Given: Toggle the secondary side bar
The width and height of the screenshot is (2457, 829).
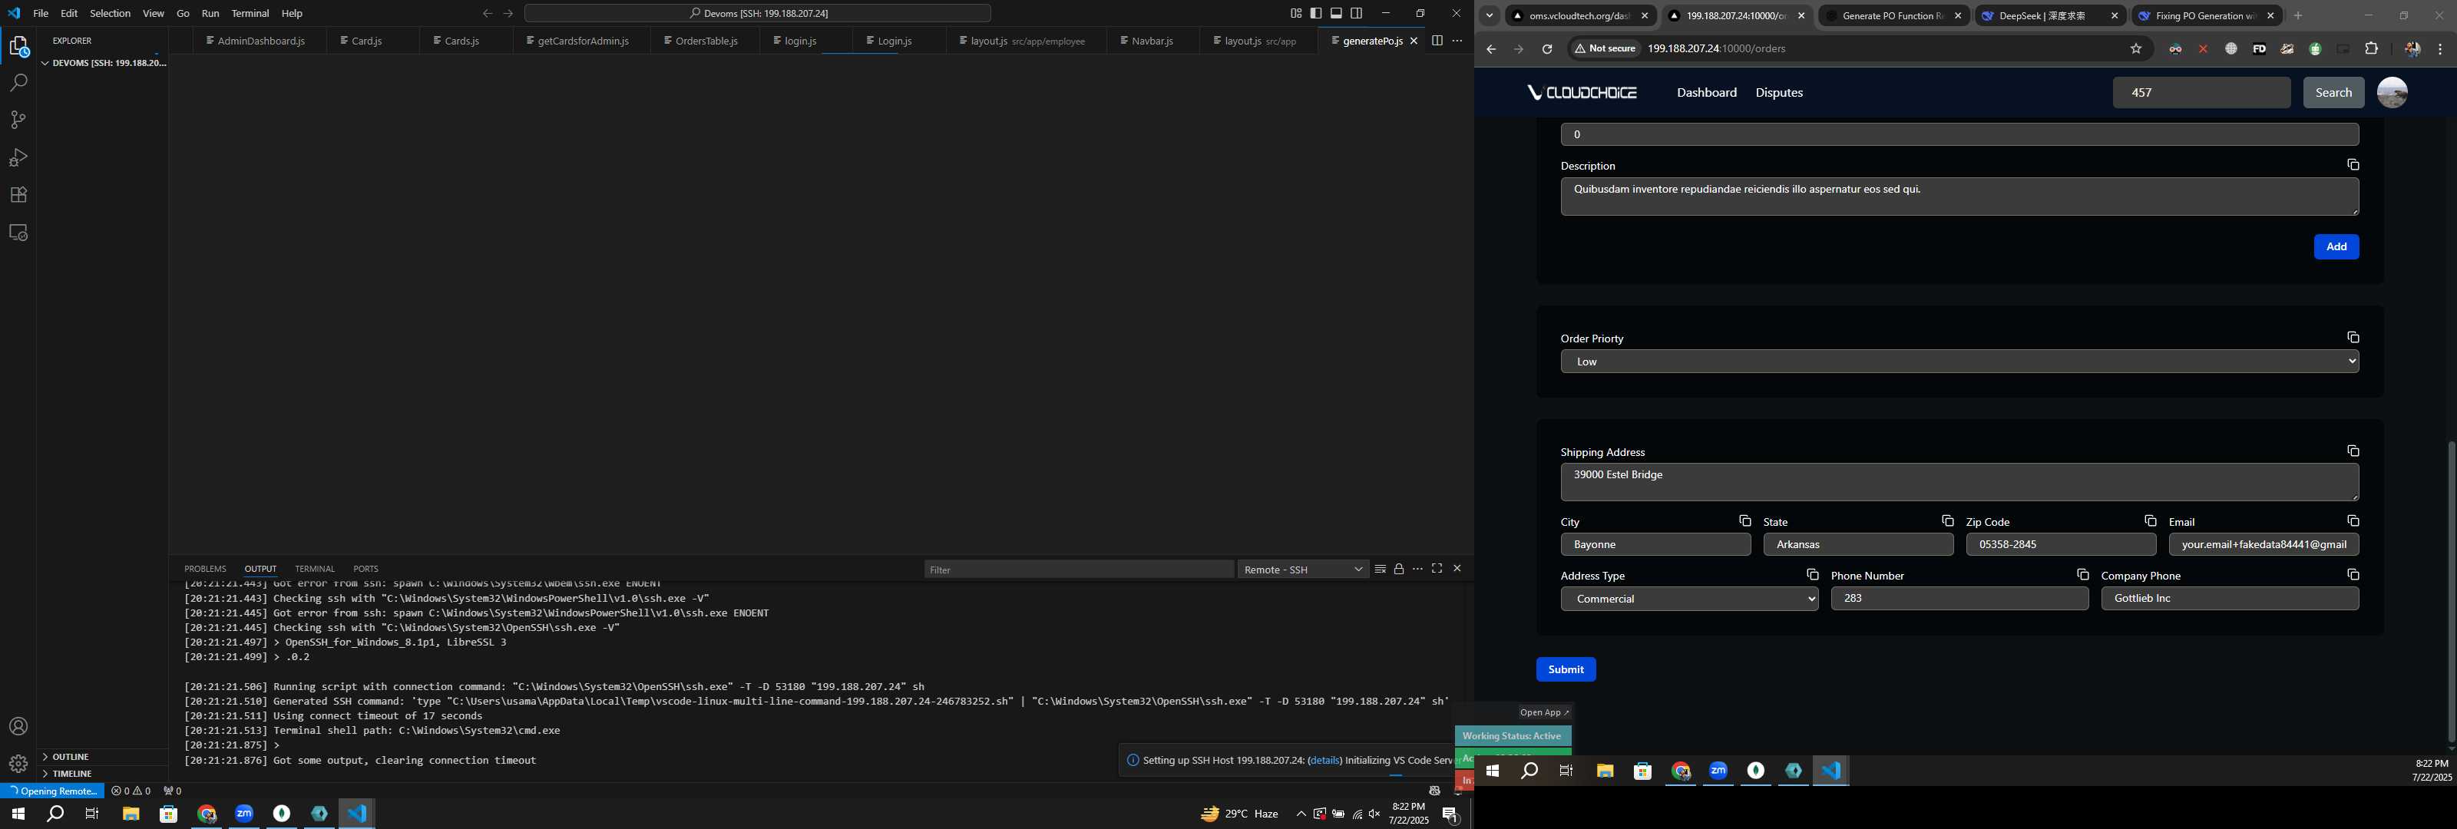Looking at the screenshot, I should [1356, 13].
